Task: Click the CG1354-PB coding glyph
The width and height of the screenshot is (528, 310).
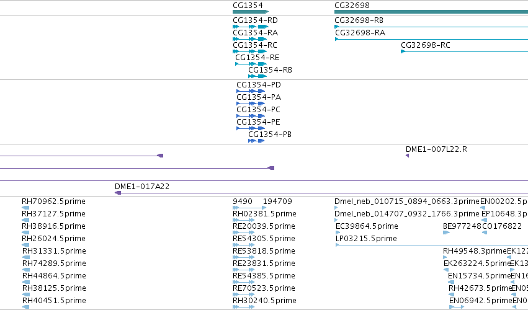Action: pyautogui.click(x=256, y=141)
